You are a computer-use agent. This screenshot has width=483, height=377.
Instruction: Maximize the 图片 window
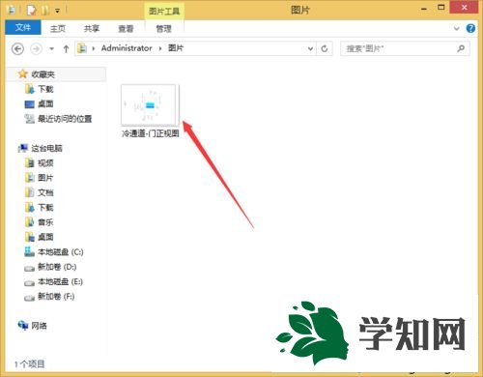pyautogui.click(x=441, y=7)
